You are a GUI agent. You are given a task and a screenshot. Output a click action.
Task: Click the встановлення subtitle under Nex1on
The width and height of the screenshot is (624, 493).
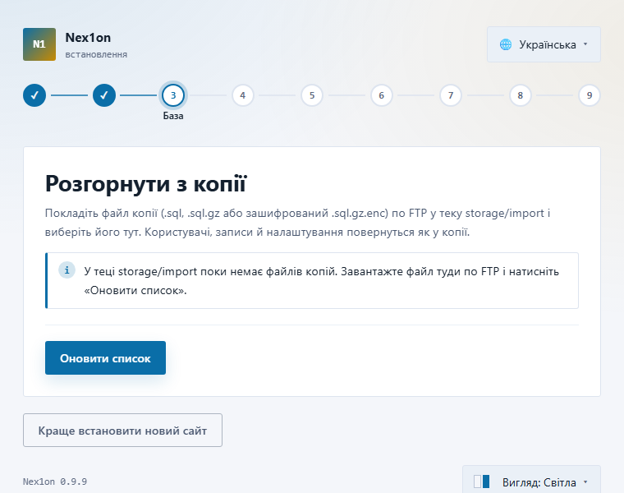[96, 54]
